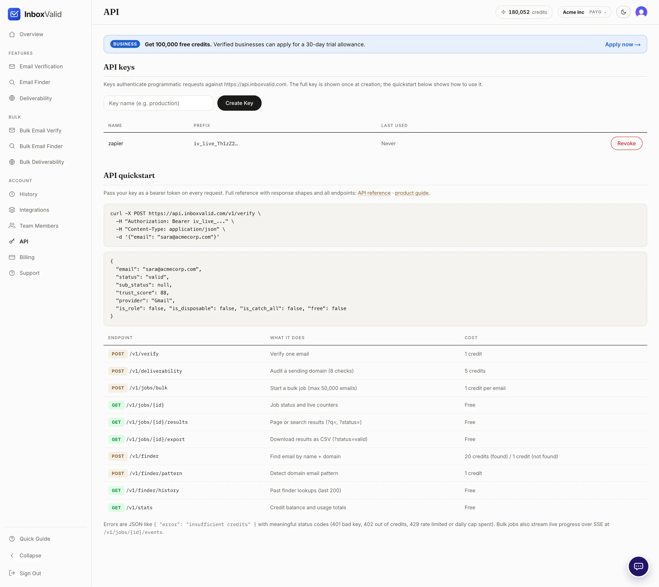Screen dimensions: 659x587
Task: Revoke the zapier API key
Action: [626, 143]
